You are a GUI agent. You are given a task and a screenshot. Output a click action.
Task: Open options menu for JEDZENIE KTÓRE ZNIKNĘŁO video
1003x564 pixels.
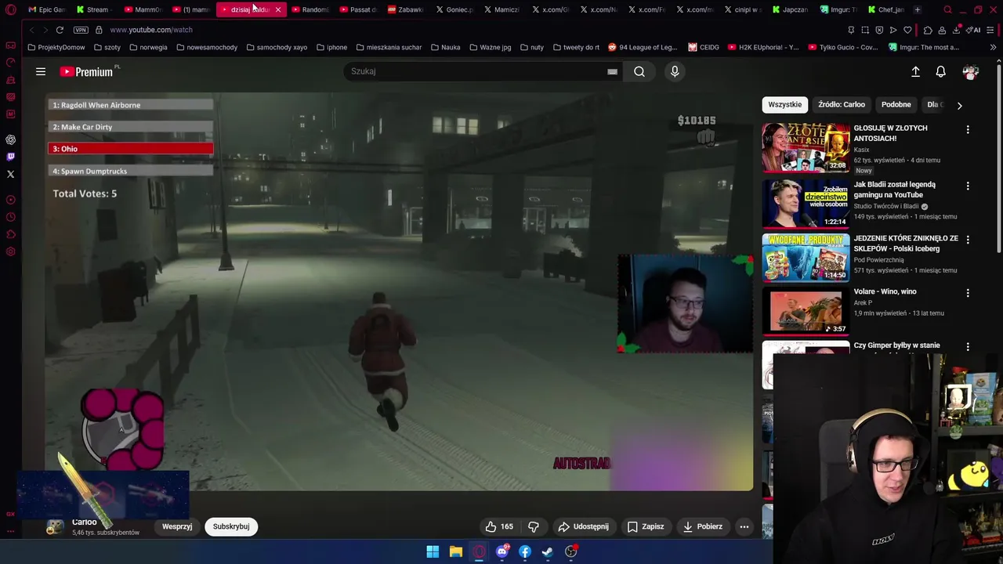pyautogui.click(x=968, y=240)
